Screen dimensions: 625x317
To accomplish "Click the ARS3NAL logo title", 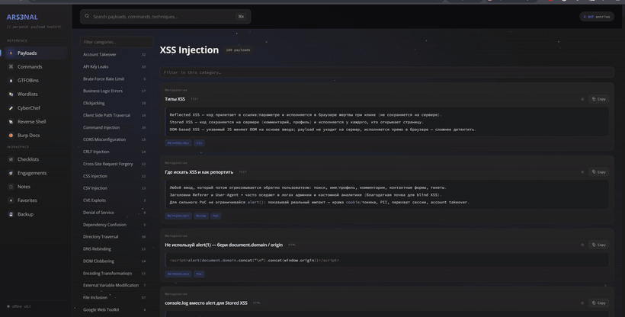I will 22,18.
